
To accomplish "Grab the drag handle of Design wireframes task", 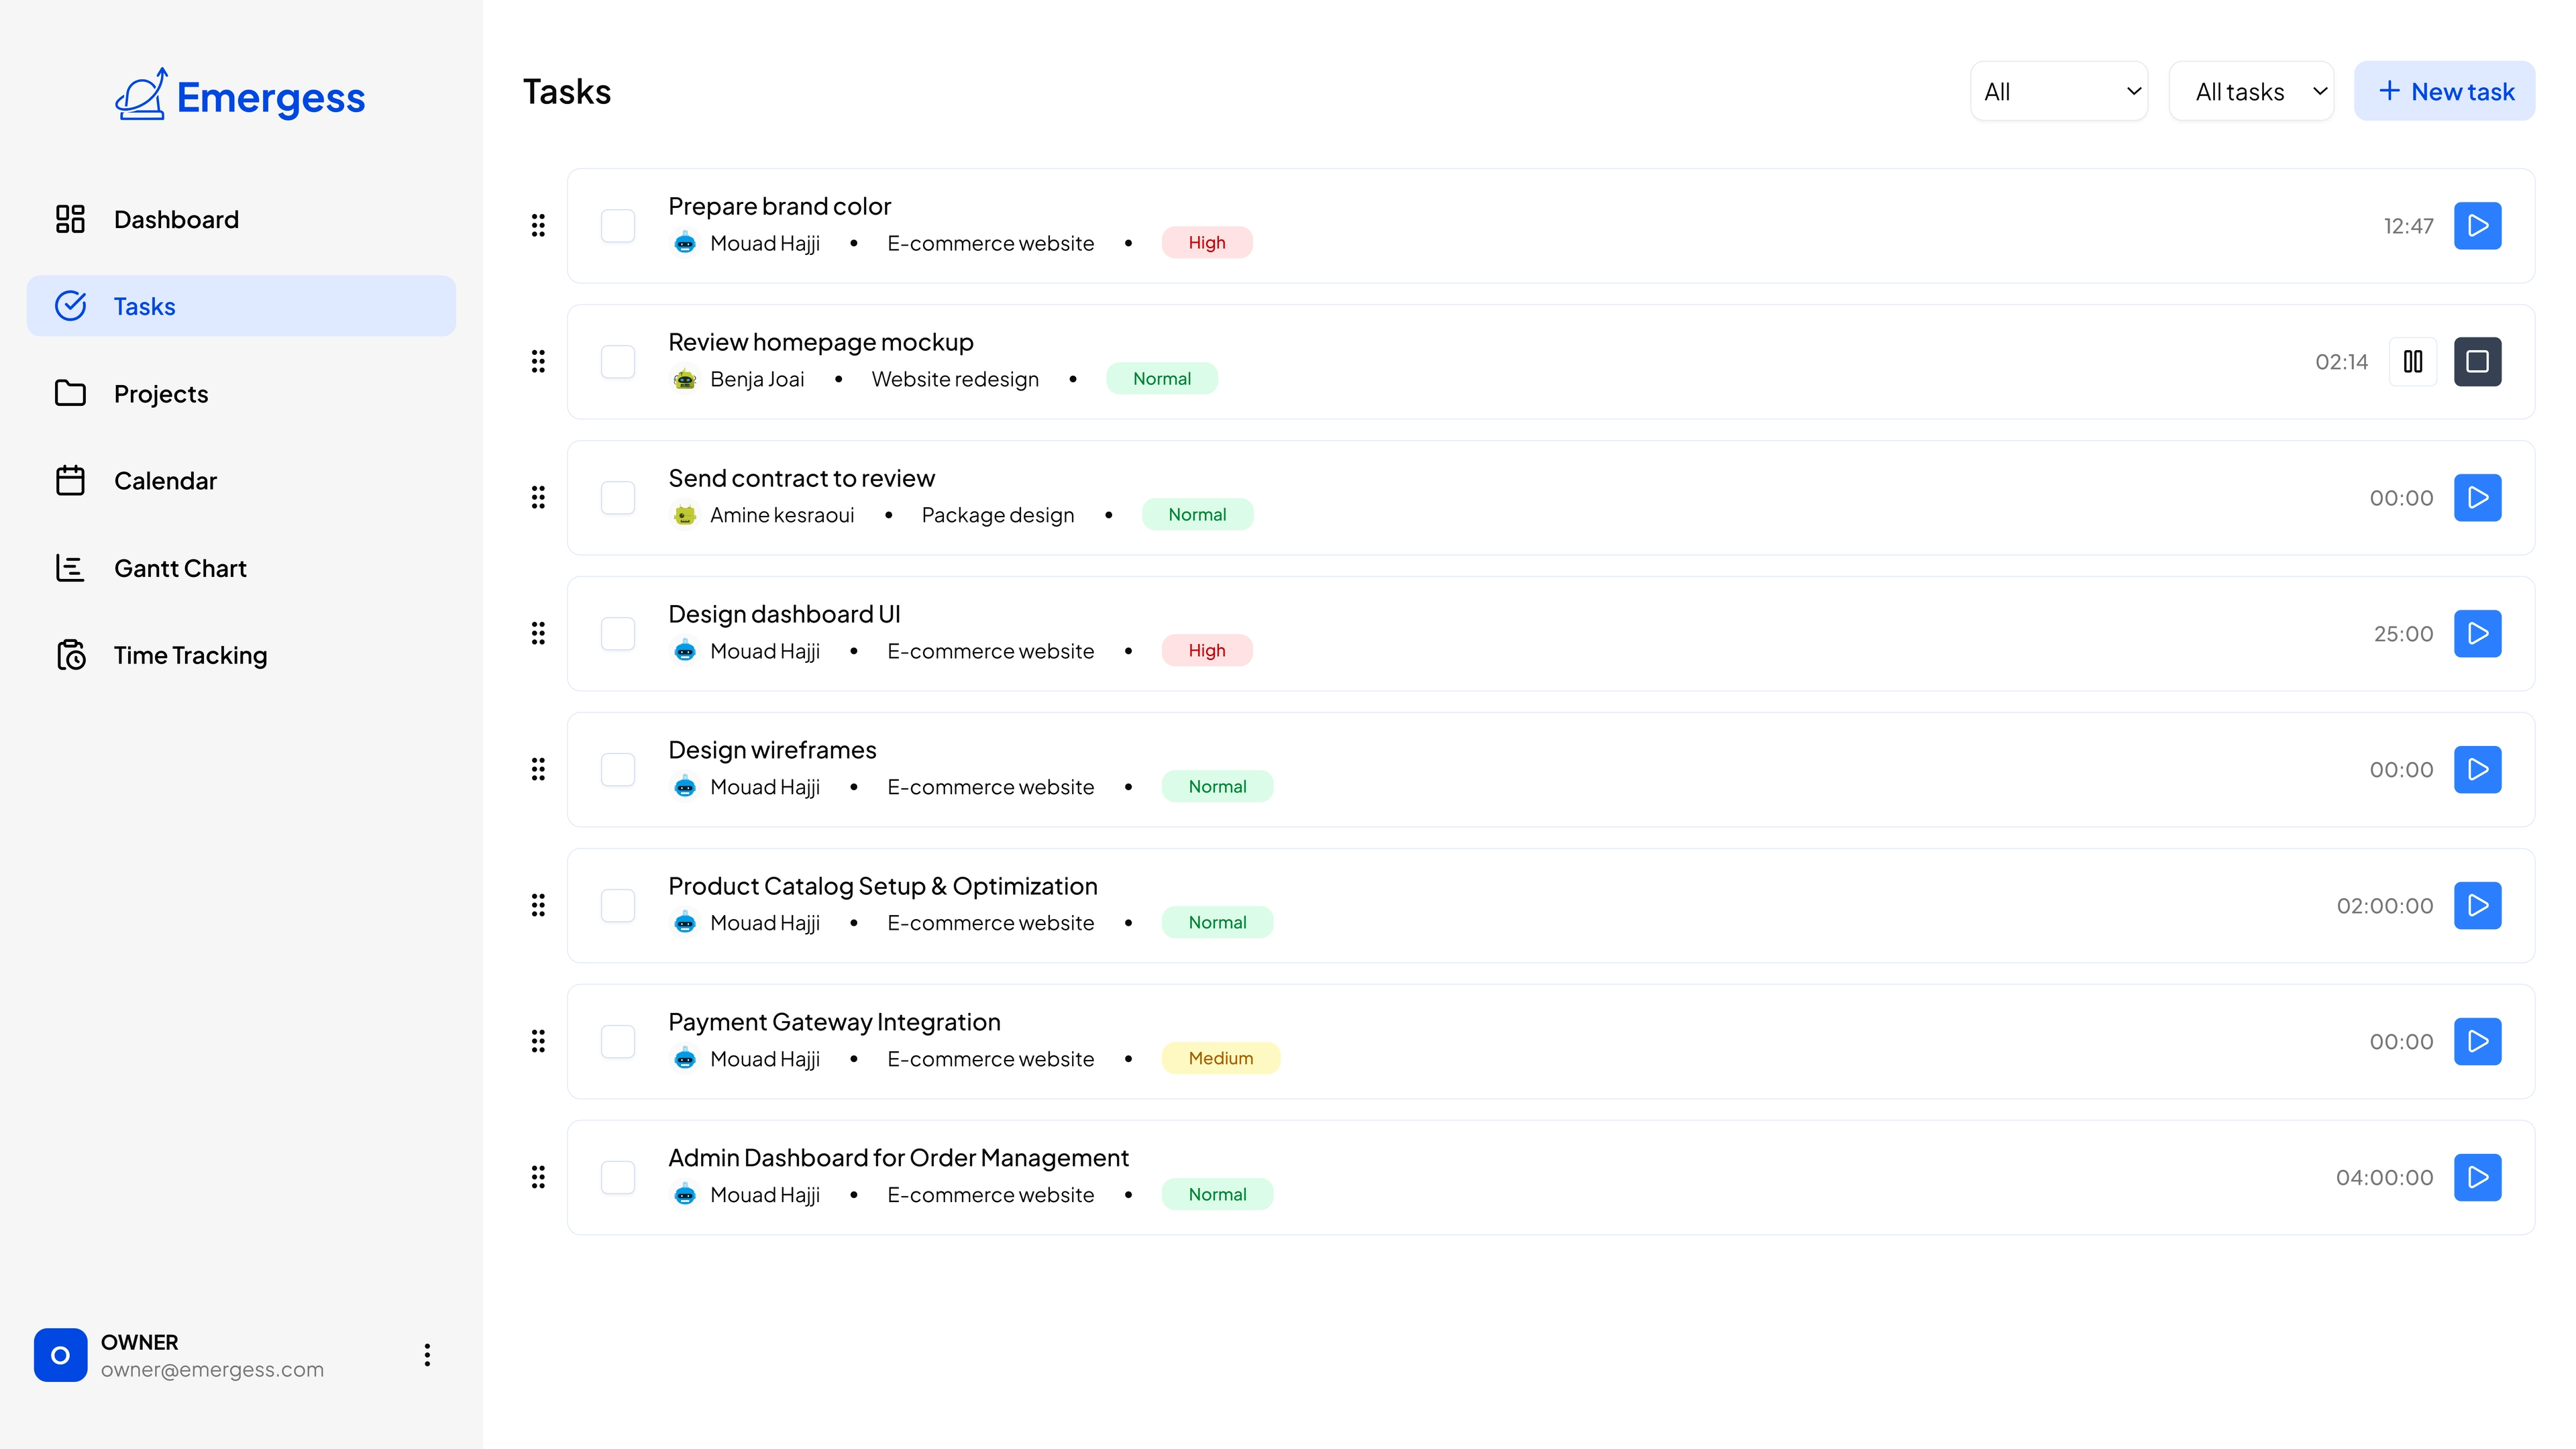I will click(x=539, y=769).
